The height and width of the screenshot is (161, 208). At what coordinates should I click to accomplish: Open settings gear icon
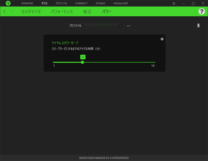point(174,3)
